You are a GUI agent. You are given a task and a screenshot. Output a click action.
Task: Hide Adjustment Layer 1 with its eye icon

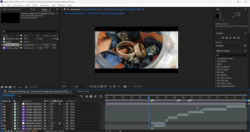click(2, 104)
